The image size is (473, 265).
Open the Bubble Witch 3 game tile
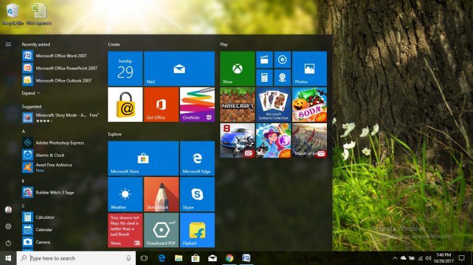point(274,140)
